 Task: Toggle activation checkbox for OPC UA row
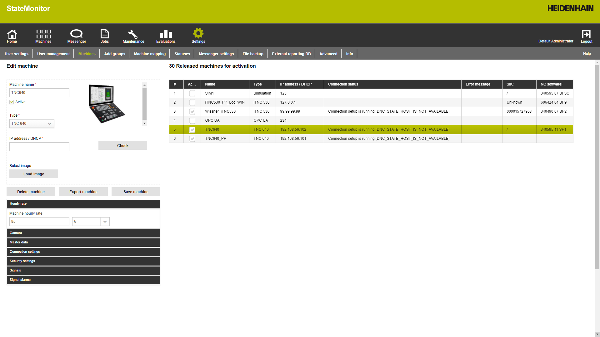click(x=192, y=120)
